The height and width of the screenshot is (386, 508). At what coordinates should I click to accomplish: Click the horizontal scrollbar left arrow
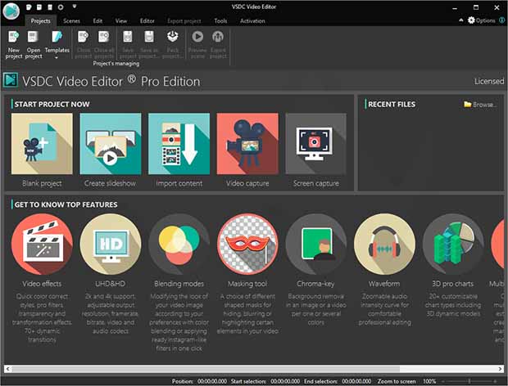coord(7,369)
